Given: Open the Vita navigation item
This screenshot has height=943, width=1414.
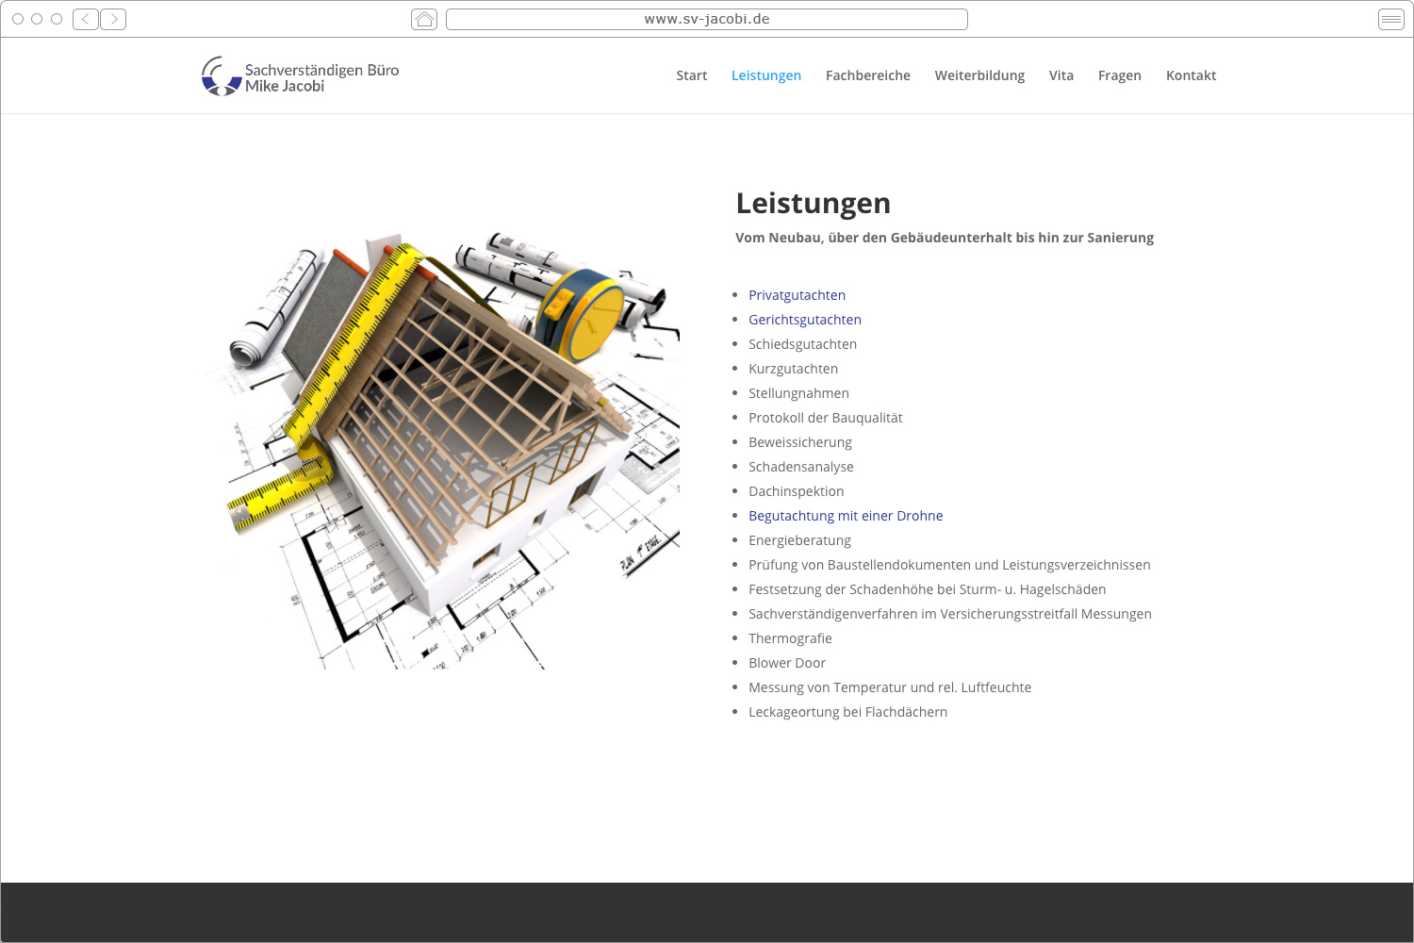Looking at the screenshot, I should (1061, 75).
